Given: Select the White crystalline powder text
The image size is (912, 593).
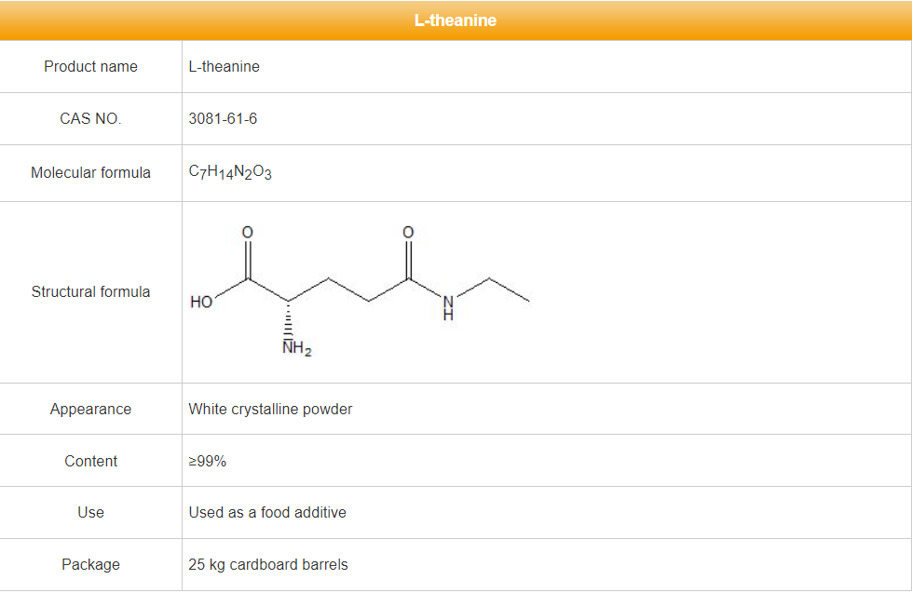Looking at the screenshot, I should tap(270, 410).
